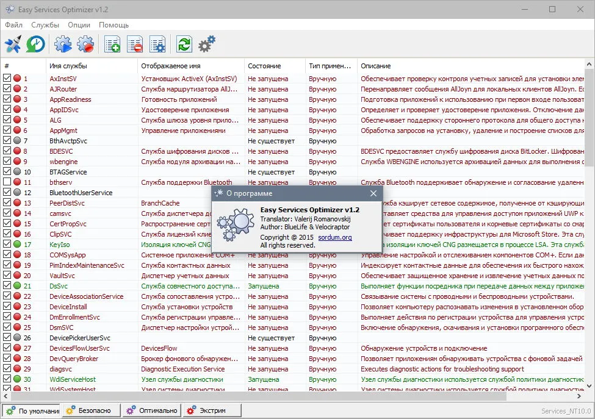Uncheck the AxInstSV service checkbox

tap(7, 77)
